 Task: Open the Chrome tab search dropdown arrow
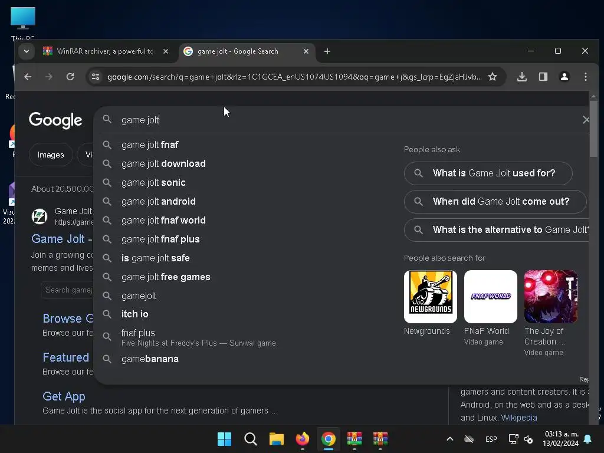click(26, 51)
